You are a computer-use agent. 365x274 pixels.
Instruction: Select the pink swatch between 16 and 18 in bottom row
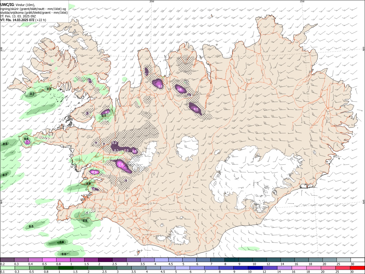(x=299, y=268)
